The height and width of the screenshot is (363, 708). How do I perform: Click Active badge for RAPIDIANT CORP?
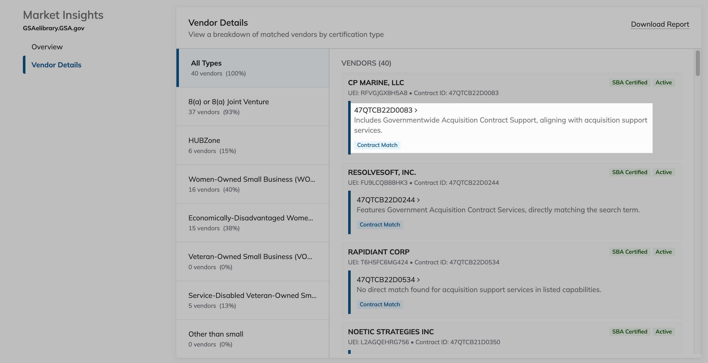[x=664, y=252]
